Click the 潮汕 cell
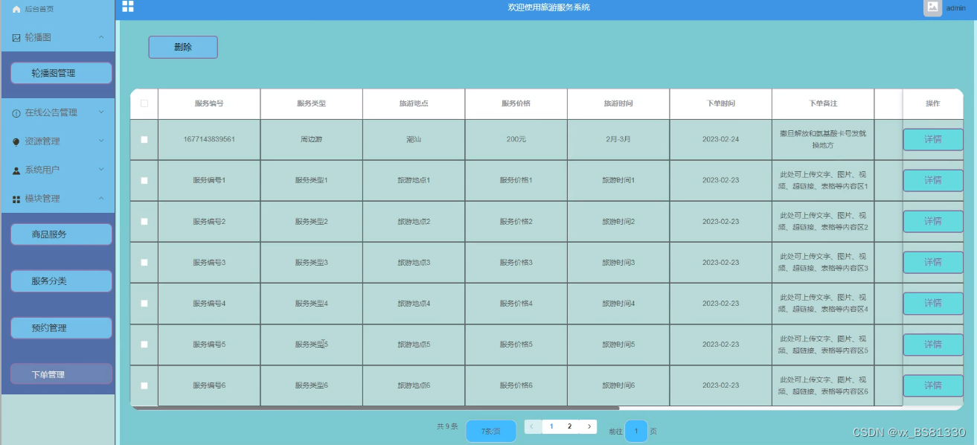977x445 pixels. 414,139
